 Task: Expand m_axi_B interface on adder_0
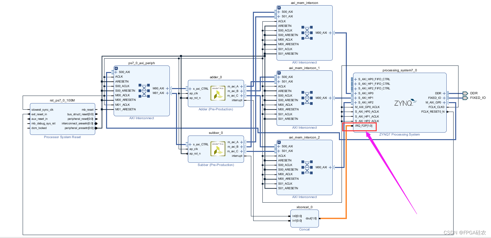241,91
